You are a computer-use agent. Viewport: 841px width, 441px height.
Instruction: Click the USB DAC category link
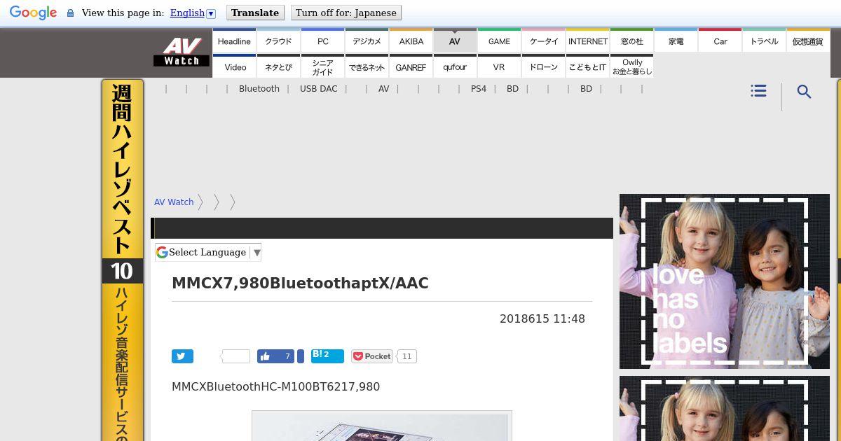coord(319,89)
